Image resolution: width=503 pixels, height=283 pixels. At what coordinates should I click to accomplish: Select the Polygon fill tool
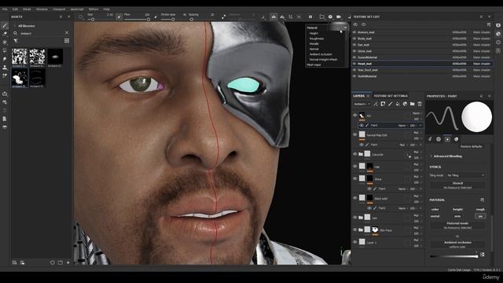5,50
